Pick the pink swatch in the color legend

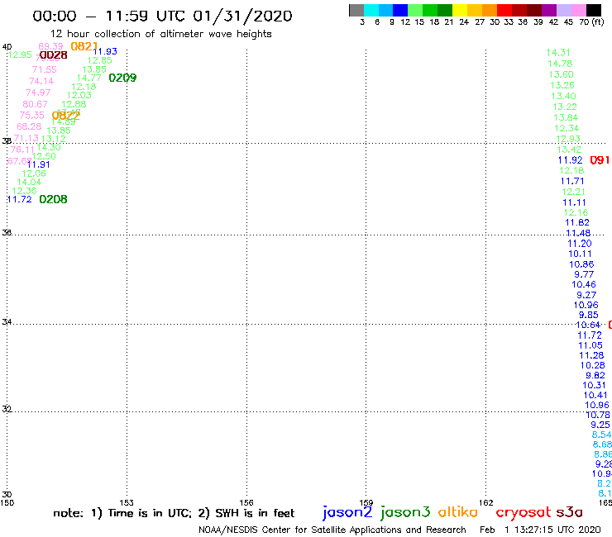[578, 10]
